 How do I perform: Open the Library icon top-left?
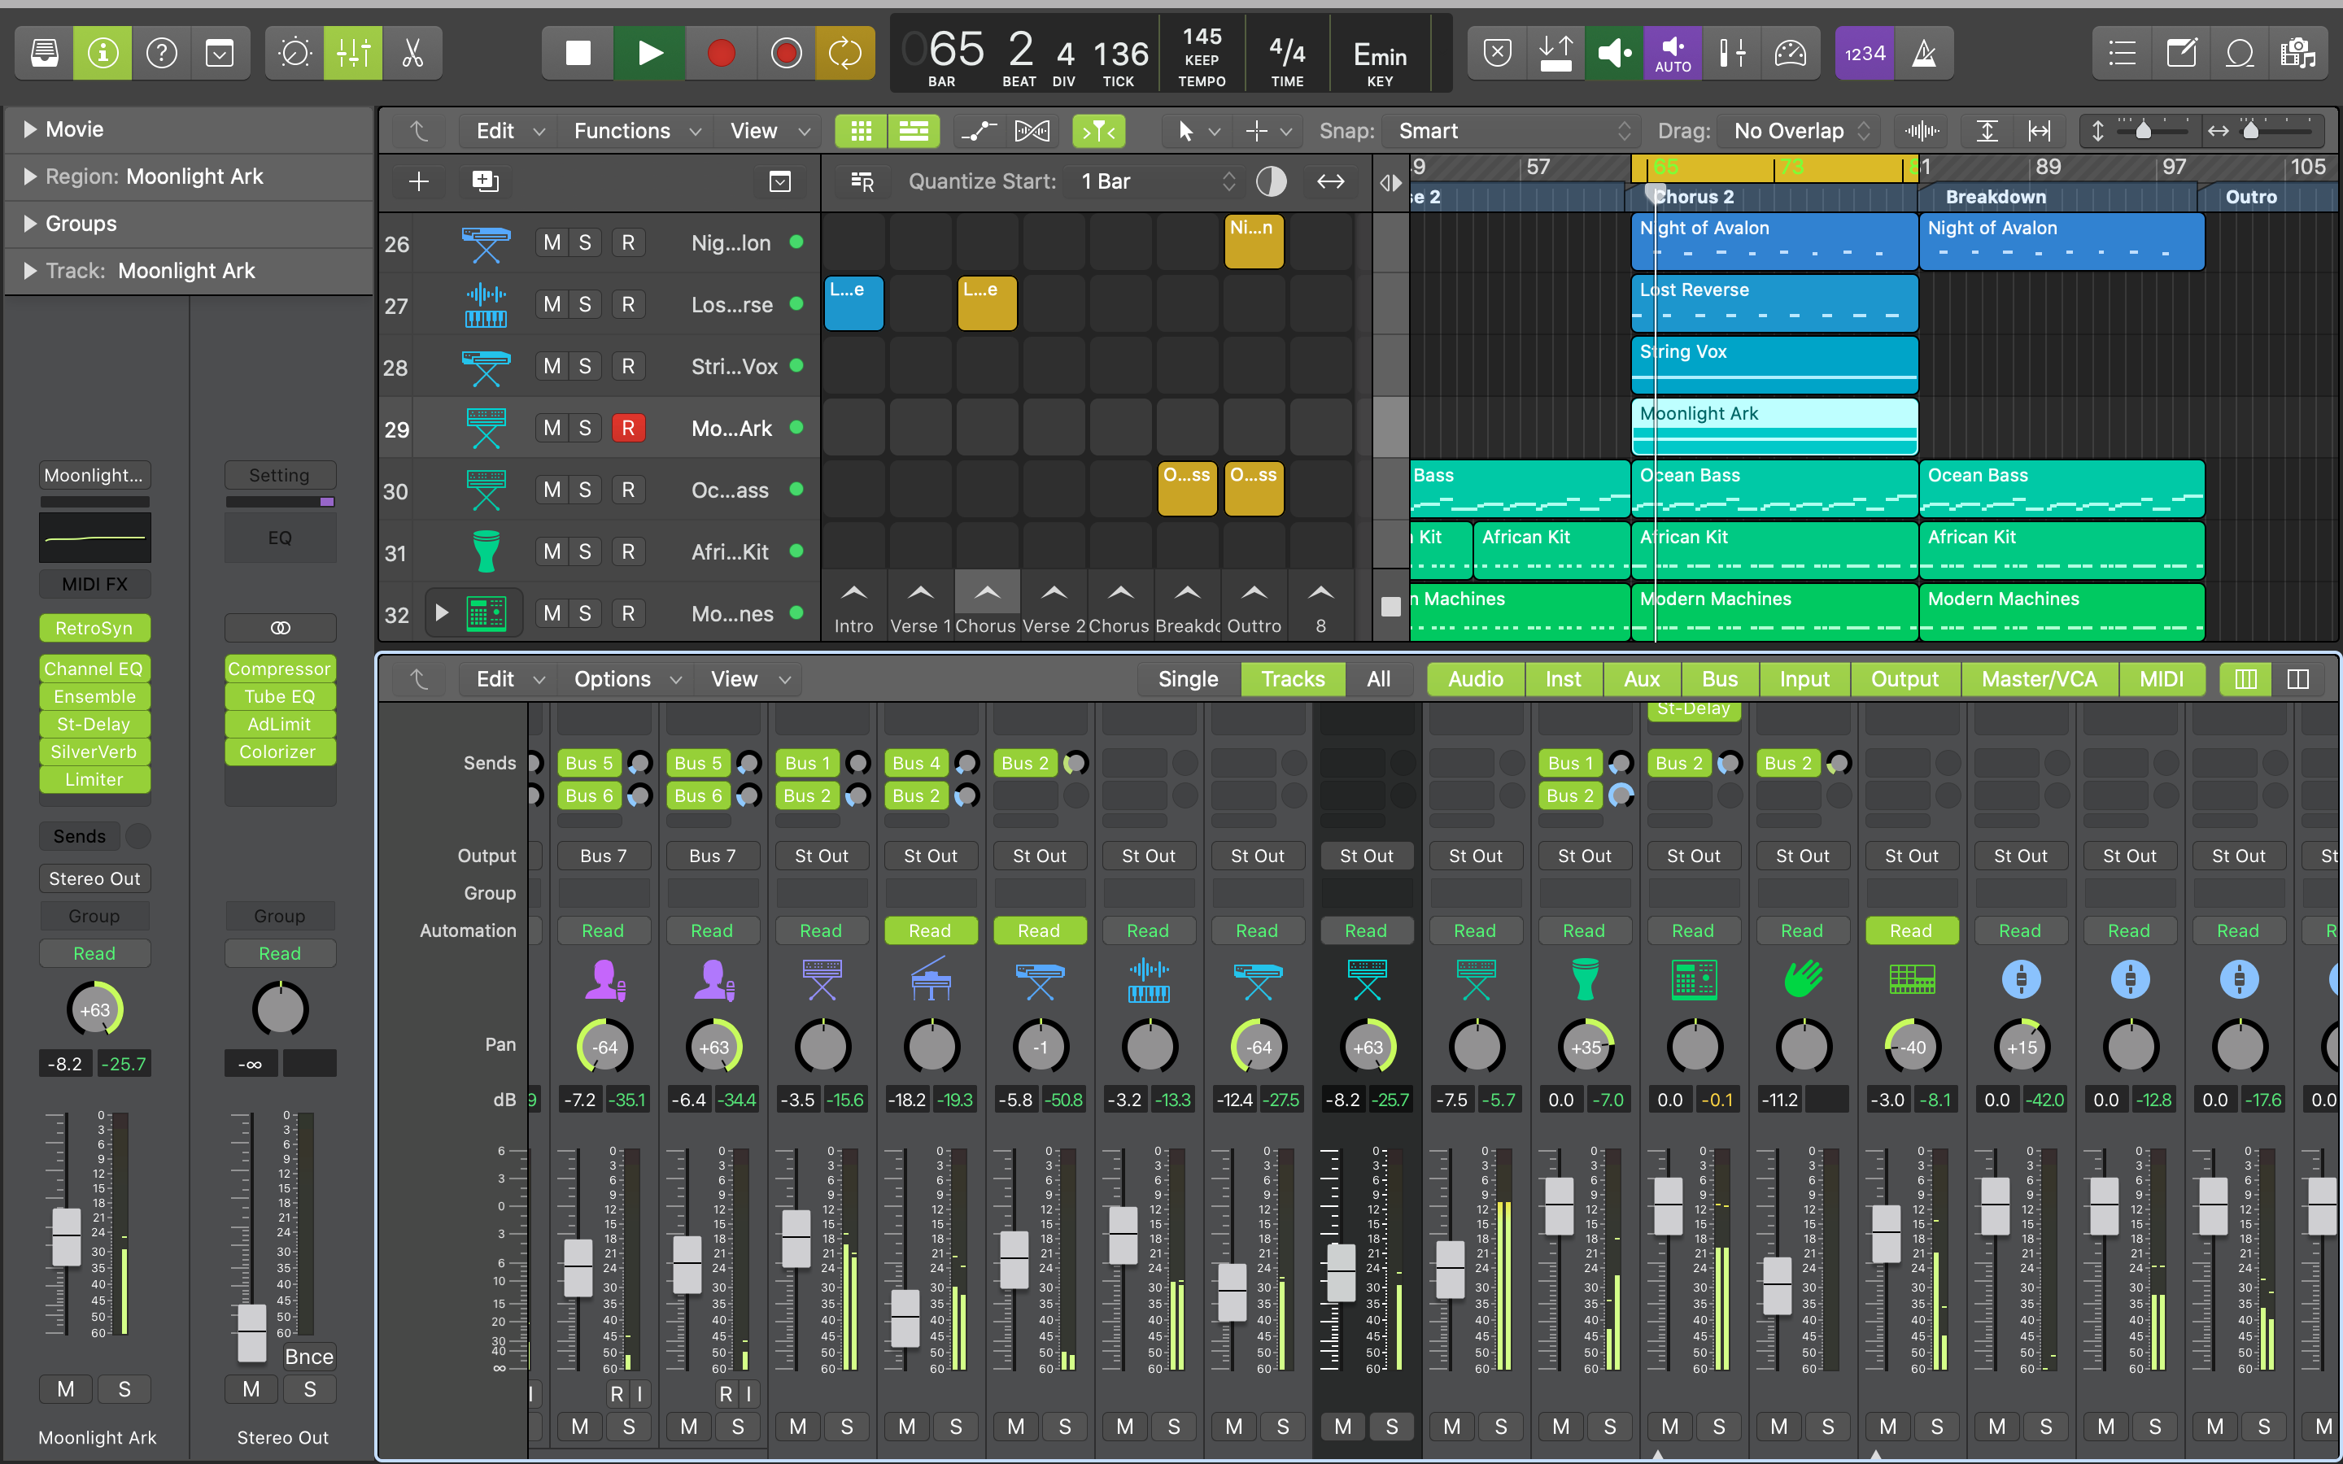pyautogui.click(x=45, y=53)
